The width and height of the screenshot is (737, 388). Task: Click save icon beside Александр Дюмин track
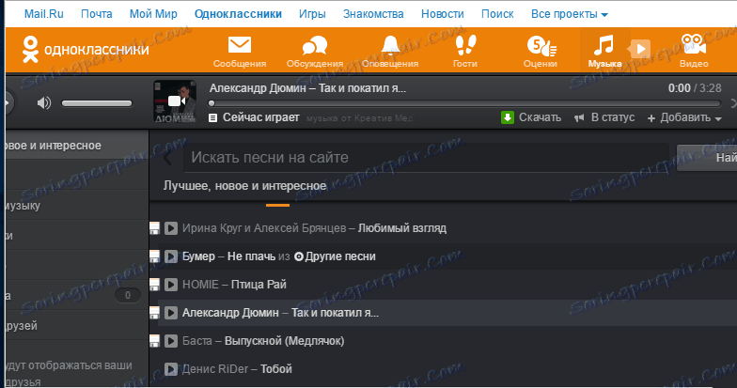(154, 313)
